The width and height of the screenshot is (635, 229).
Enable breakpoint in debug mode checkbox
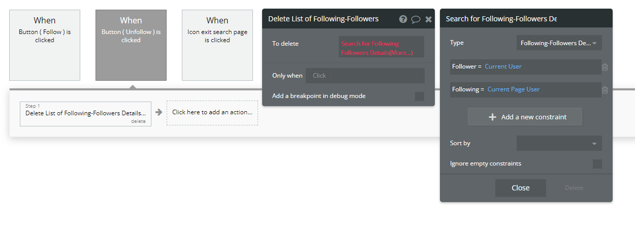coord(420,96)
